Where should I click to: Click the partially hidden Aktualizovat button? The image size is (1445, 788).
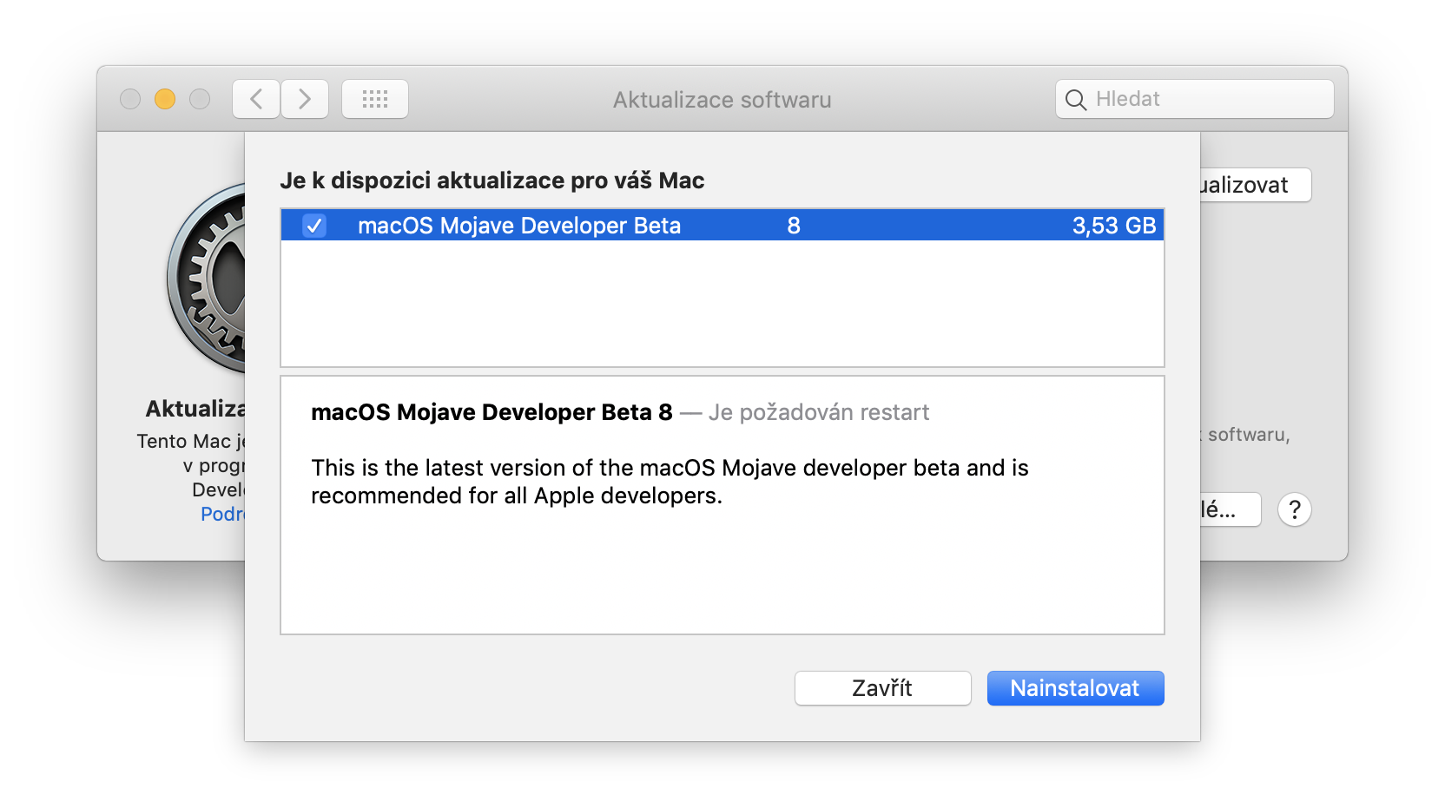(1254, 185)
